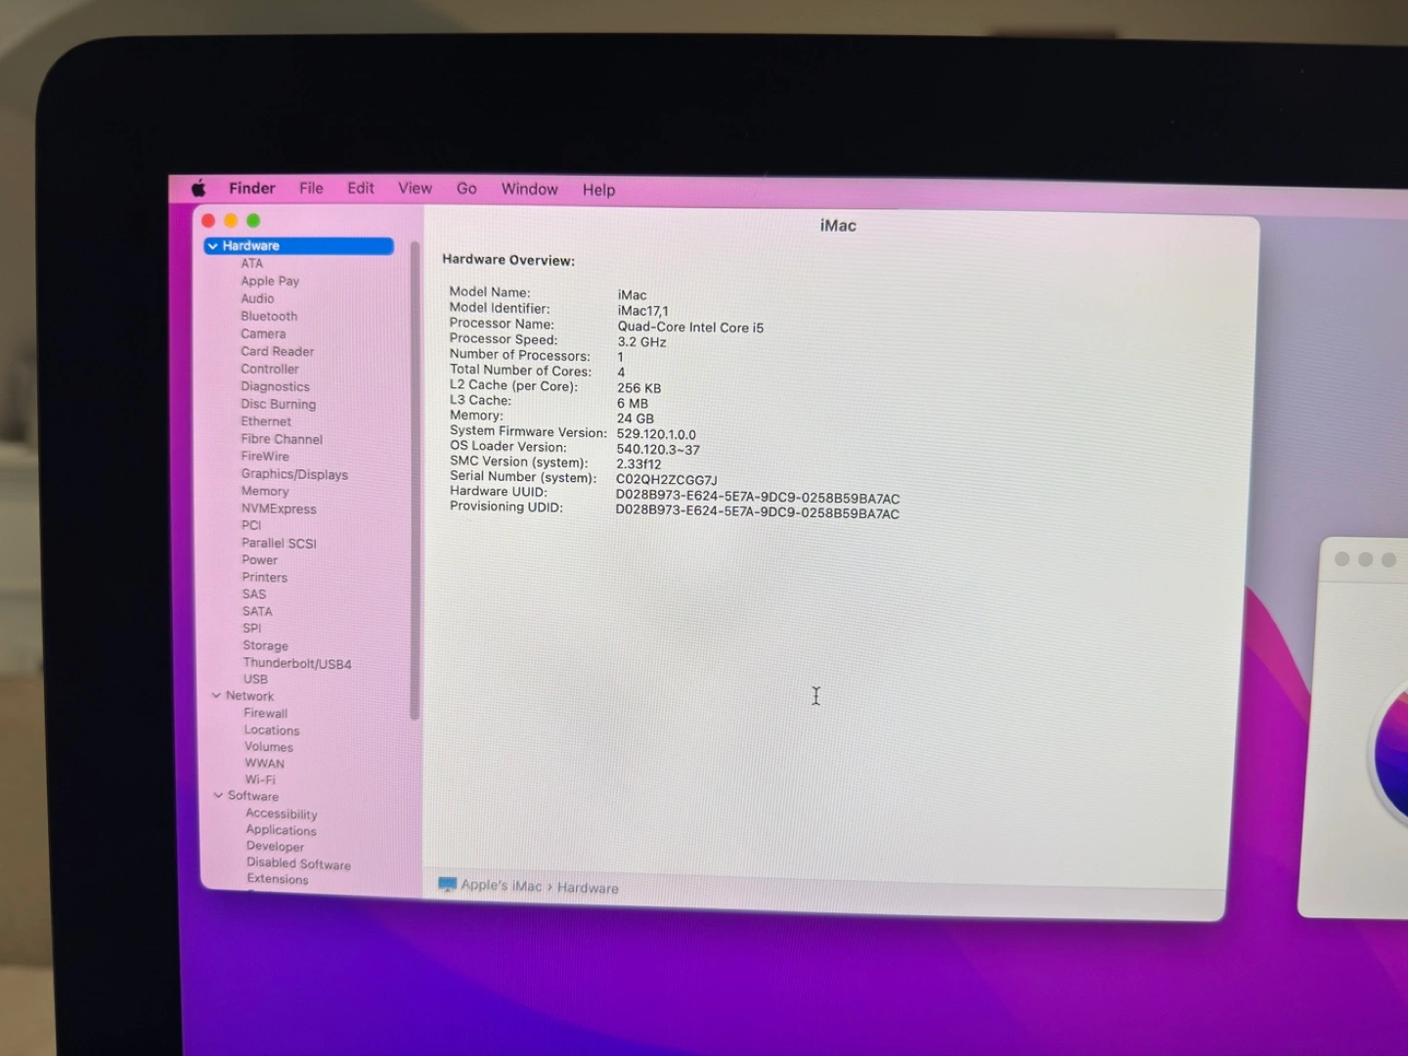The width and height of the screenshot is (1408, 1056).
Task: Select Developer under Software
Action: click(x=275, y=847)
